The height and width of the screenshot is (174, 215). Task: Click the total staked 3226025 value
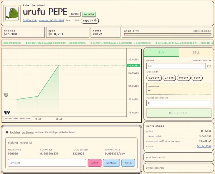[78, 154]
